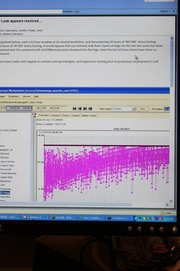180x271 pixels.
Task: Close the find bar with the X
Action: 174,11
